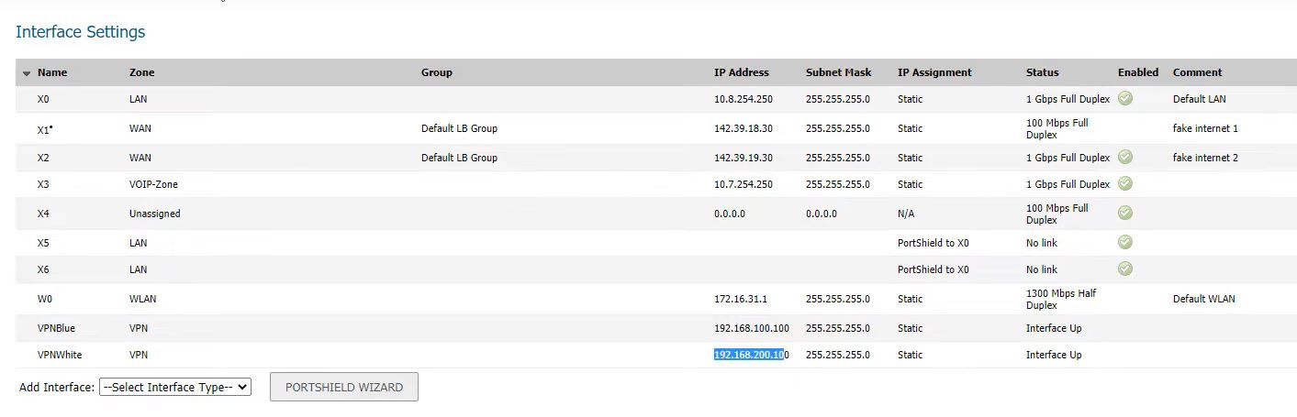
Task: Launch the PortShield Wizard
Action: pos(343,387)
